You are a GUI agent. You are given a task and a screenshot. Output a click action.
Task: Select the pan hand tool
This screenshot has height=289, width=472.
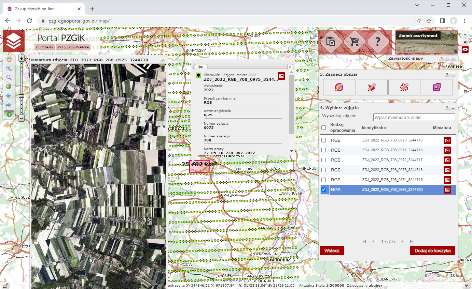point(9,59)
